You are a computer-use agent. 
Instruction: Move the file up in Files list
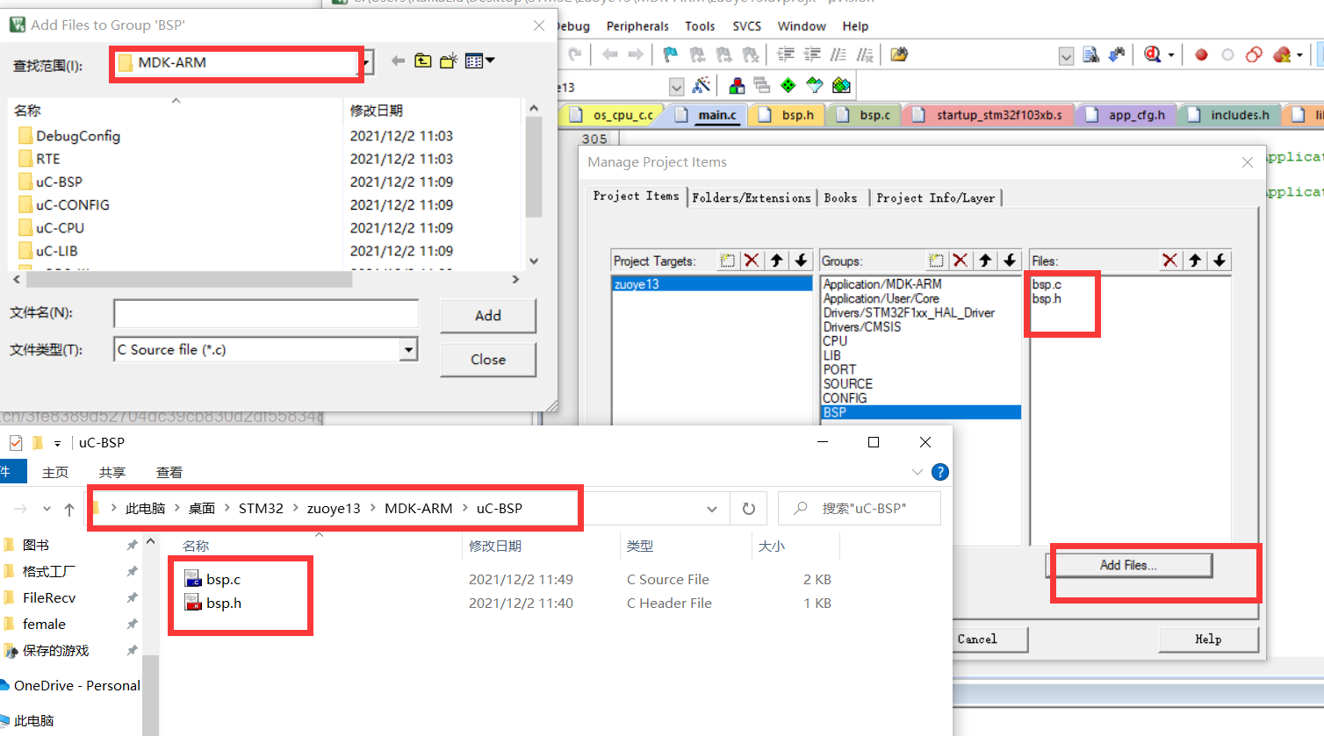coord(1195,261)
